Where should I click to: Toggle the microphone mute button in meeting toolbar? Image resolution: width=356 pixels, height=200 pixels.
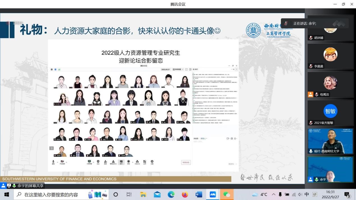click(53, 162)
